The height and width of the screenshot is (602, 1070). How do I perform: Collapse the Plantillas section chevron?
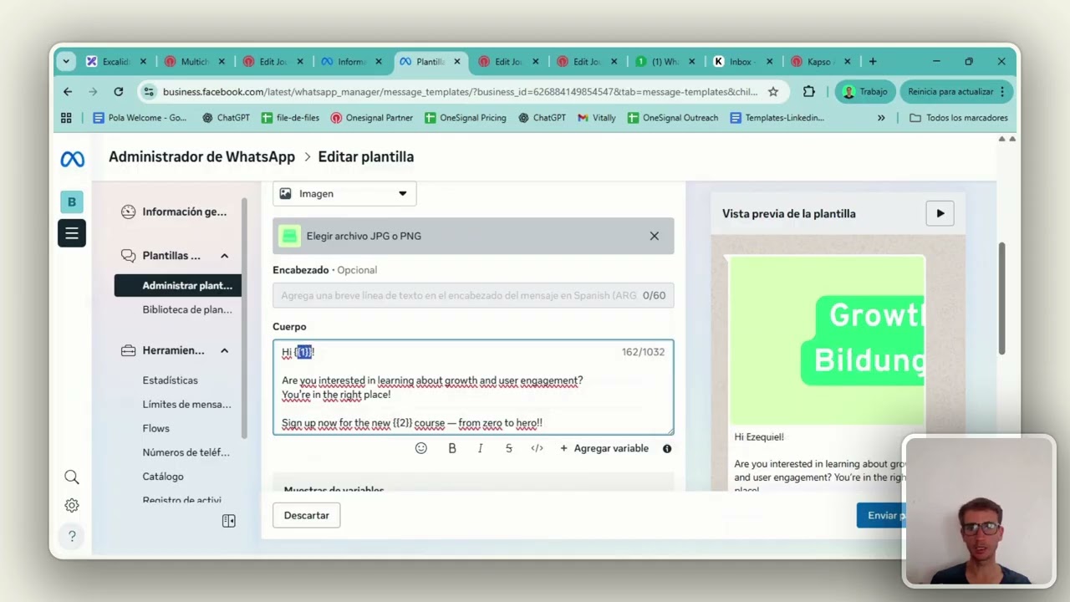224,256
